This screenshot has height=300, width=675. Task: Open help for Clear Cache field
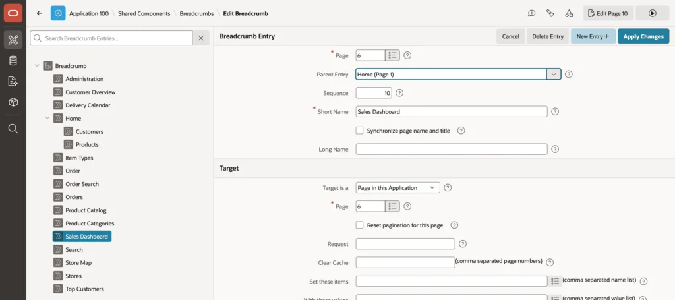550,262
